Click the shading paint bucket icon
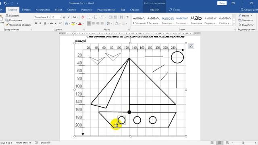The image size is (258, 145). (117, 23)
